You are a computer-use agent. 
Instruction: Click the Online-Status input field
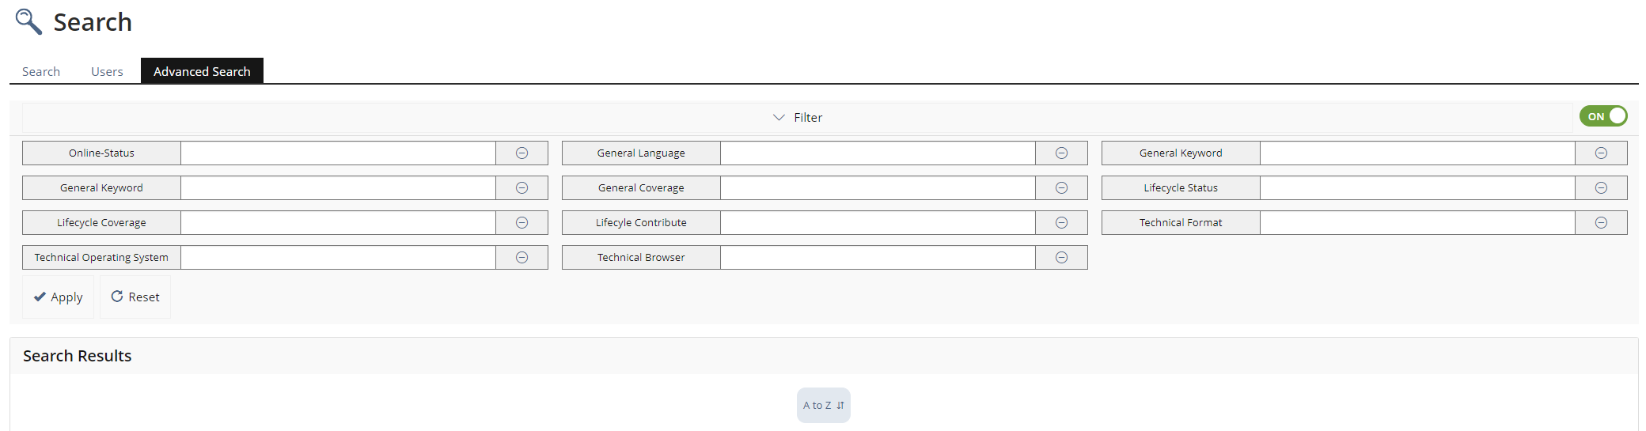coord(338,153)
